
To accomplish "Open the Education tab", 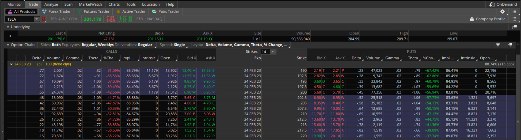I will coord(151,4).
